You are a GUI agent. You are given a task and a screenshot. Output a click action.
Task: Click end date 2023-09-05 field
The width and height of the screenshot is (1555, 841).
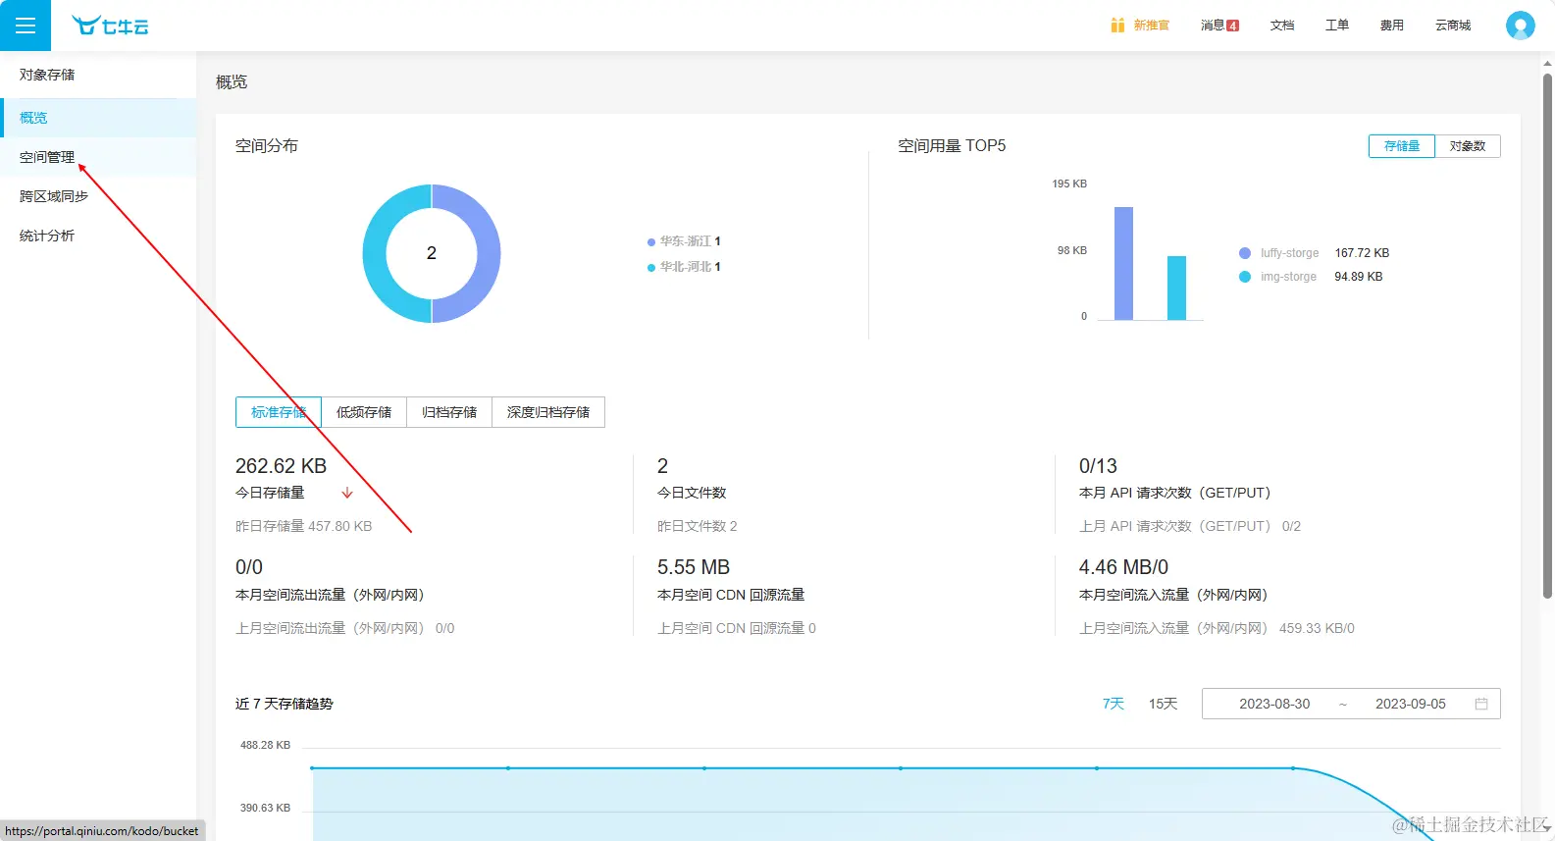(1411, 704)
